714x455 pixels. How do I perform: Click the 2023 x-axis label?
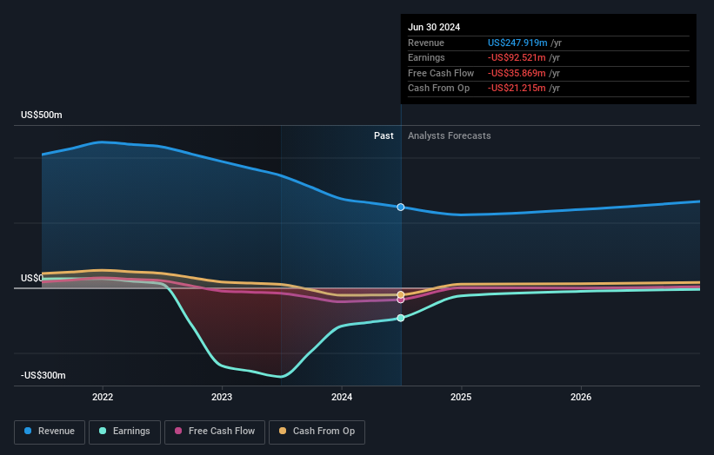pyautogui.click(x=222, y=397)
